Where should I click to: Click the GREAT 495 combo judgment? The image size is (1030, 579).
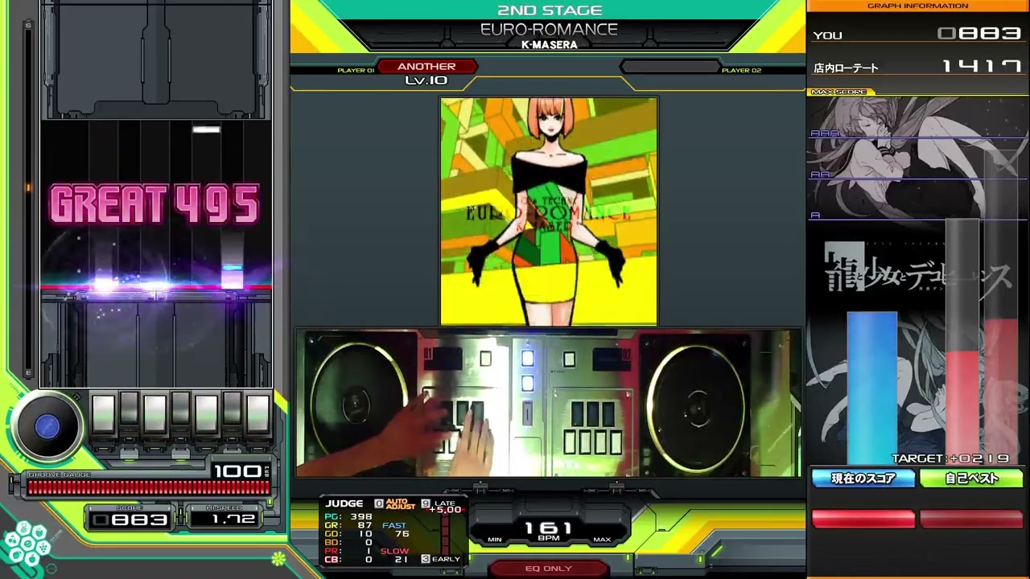[155, 204]
